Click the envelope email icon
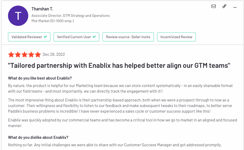This screenshot has height=150, width=244. [x=214, y=6]
